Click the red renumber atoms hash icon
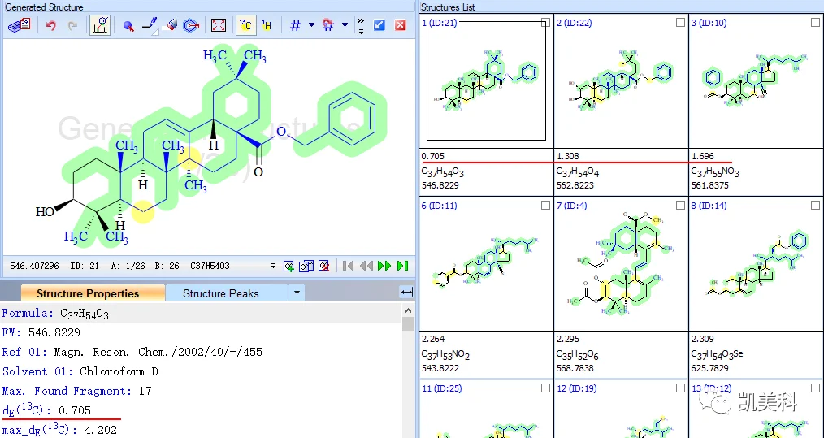This screenshot has width=824, height=438. [328, 25]
